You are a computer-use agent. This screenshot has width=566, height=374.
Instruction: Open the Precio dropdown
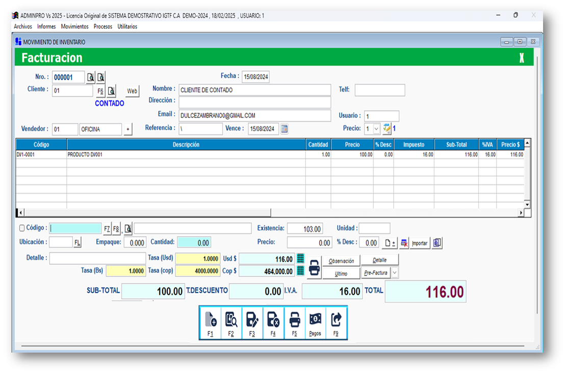click(375, 128)
